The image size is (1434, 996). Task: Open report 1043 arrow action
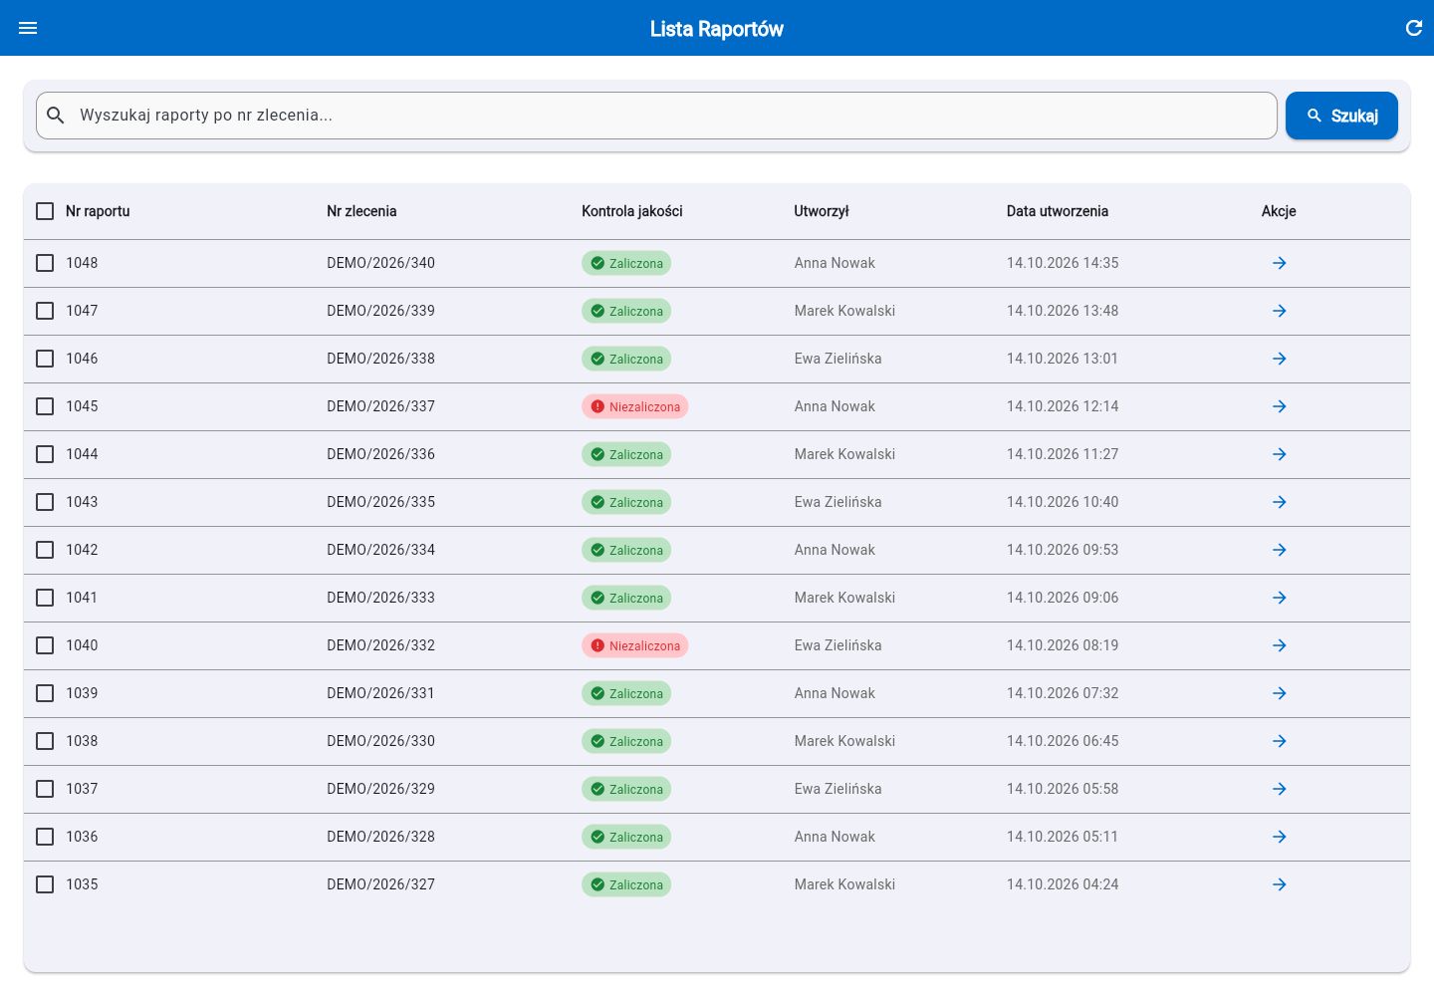(x=1280, y=502)
